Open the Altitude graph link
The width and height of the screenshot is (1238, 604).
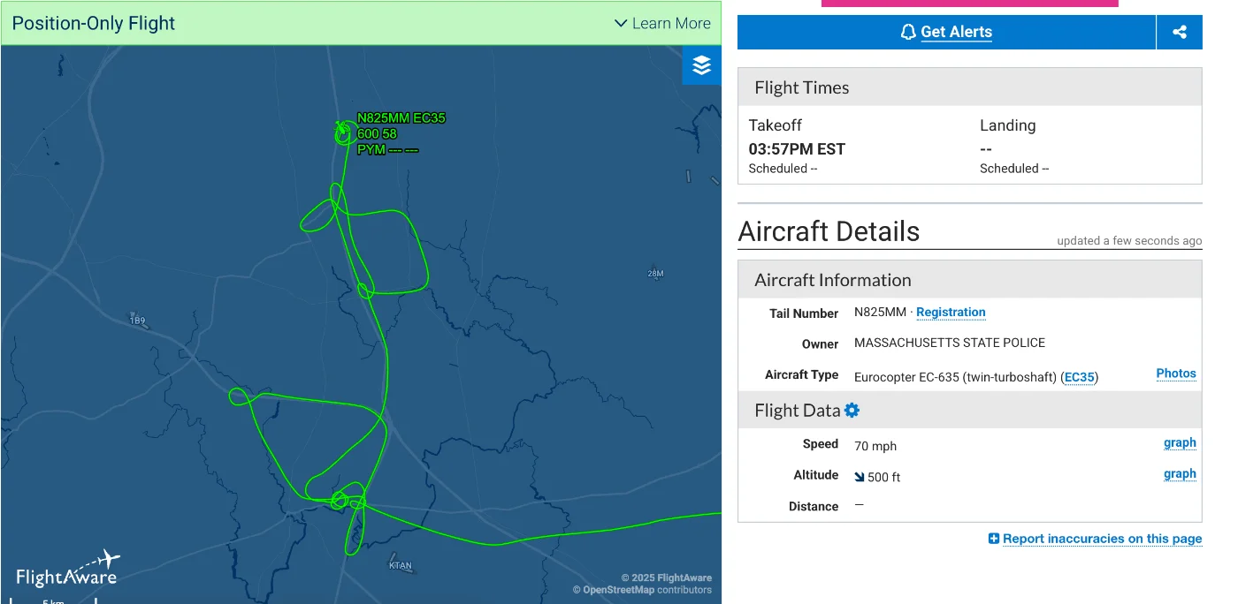click(x=1180, y=474)
